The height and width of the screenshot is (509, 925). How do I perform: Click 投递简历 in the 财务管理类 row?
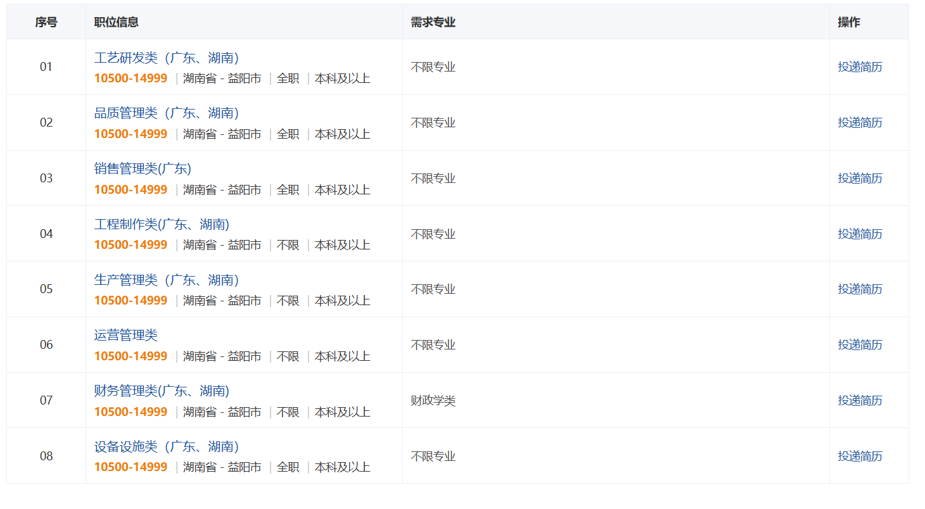point(860,401)
